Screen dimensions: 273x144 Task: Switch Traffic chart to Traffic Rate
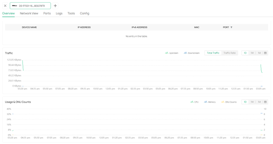(x=230, y=53)
